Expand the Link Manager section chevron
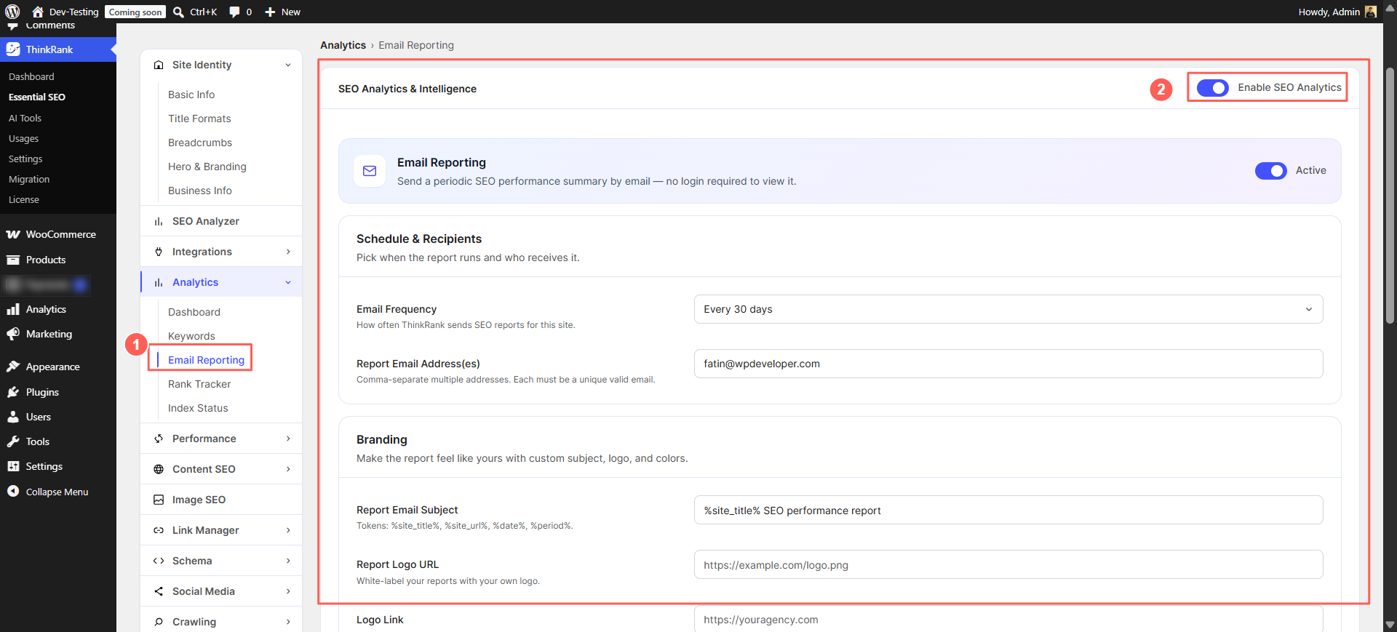Viewport: 1397px width, 632px height. [288, 530]
